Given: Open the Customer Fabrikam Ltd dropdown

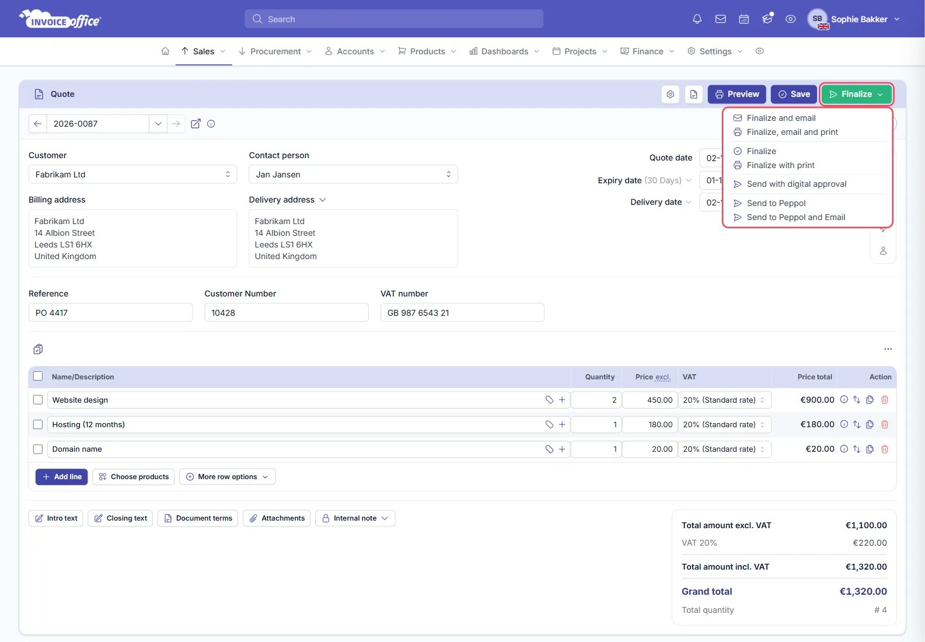Looking at the screenshot, I should pyautogui.click(x=132, y=175).
